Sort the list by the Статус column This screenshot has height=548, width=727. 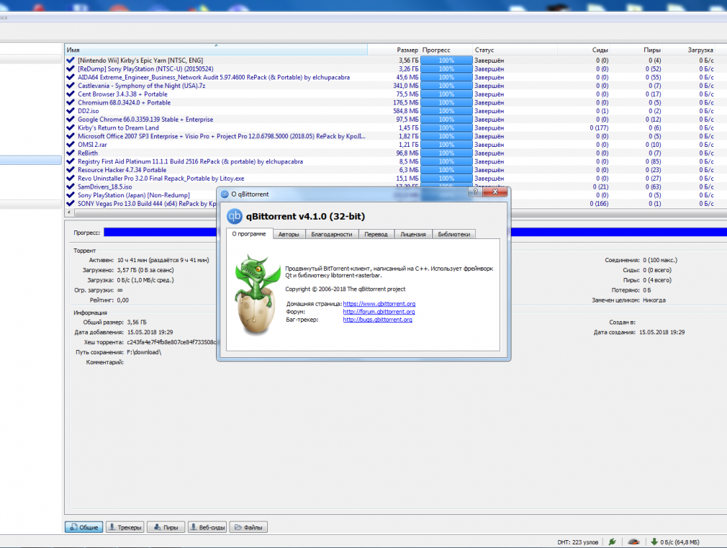[x=515, y=50]
